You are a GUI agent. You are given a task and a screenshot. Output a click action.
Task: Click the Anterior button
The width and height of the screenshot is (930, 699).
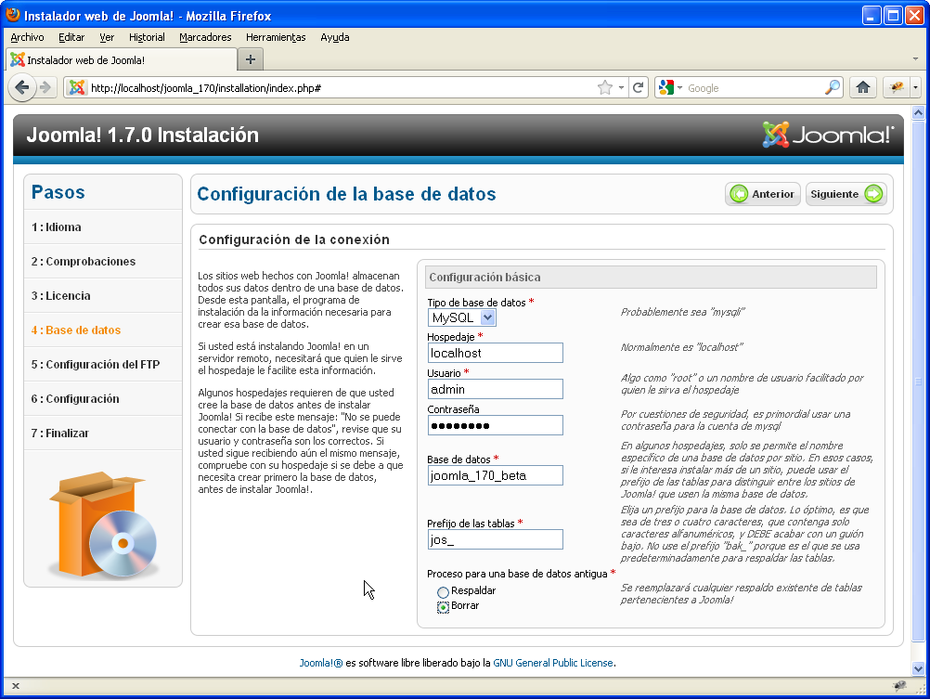tap(763, 194)
